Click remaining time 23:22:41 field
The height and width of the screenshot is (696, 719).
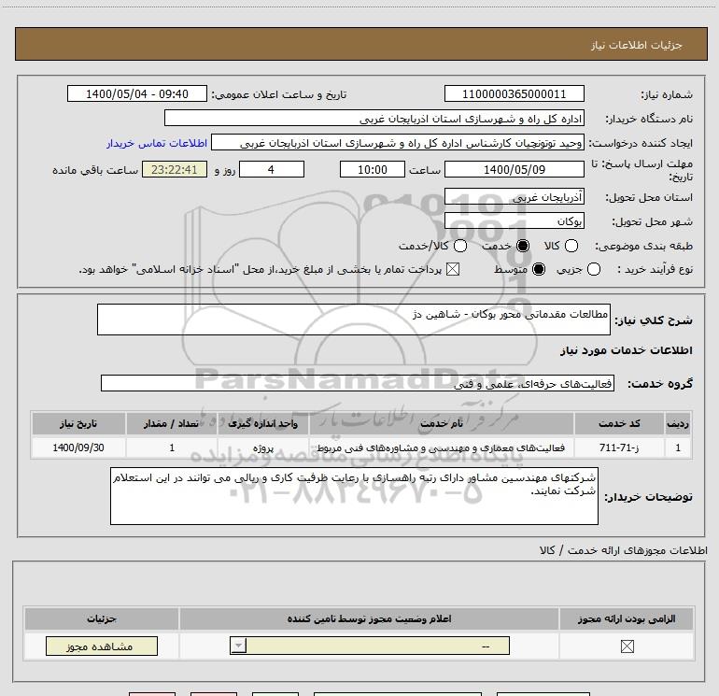(x=175, y=169)
